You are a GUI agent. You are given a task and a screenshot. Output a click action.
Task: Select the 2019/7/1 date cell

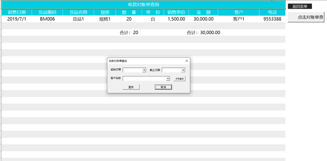tap(17, 19)
